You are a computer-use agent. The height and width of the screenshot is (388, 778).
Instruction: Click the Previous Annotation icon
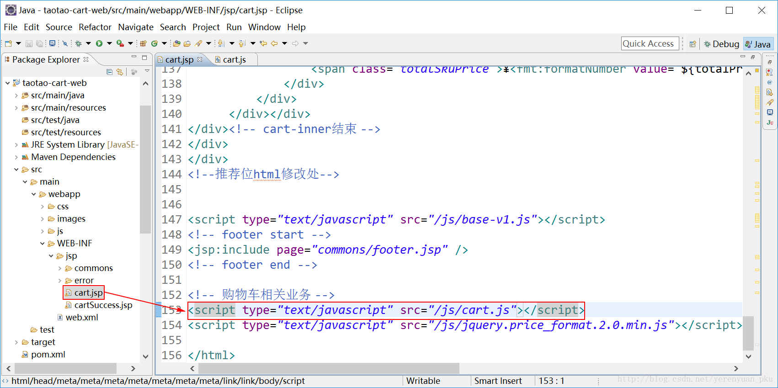tap(242, 43)
